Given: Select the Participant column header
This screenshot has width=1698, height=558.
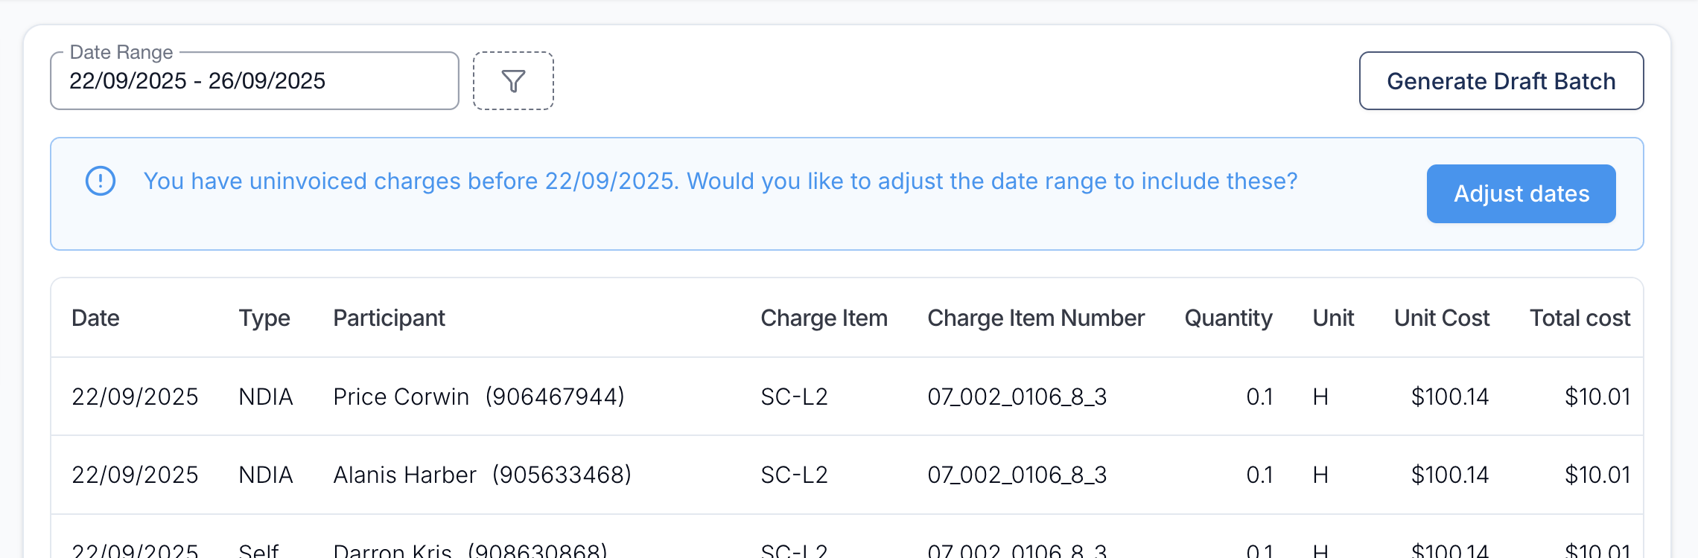Looking at the screenshot, I should pos(389,318).
